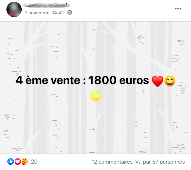Open the post options three-dot menu
This screenshot has width=191, height=170.
178,9
